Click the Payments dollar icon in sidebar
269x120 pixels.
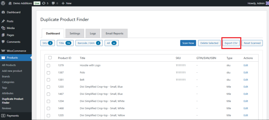(3, 116)
